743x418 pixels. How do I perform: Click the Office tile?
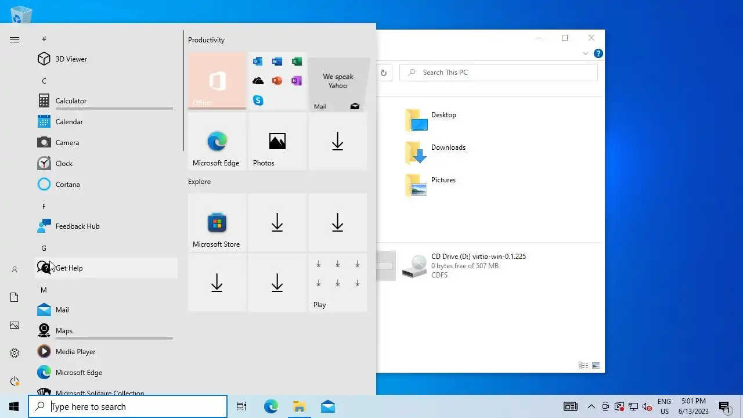click(217, 81)
